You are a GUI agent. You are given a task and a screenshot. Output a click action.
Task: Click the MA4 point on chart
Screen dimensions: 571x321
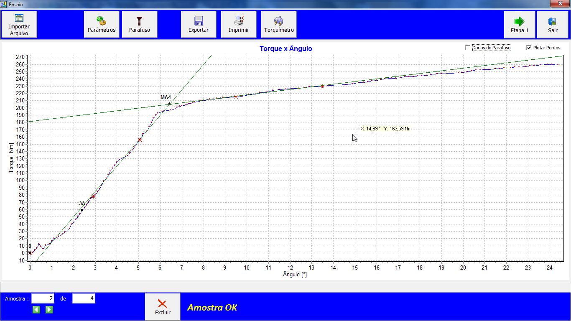169,104
